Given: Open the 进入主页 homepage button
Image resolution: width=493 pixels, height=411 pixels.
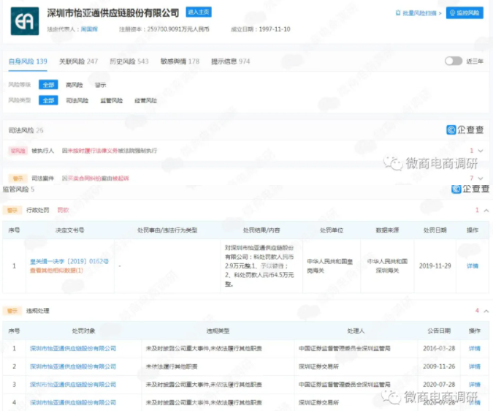Looking at the screenshot, I should click(x=199, y=12).
